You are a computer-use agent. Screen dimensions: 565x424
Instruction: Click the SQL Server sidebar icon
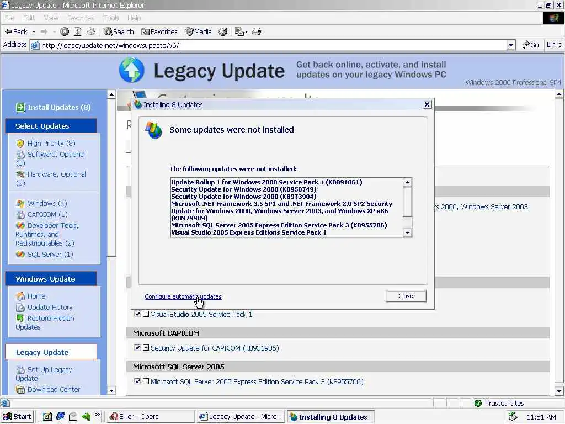[x=20, y=255]
